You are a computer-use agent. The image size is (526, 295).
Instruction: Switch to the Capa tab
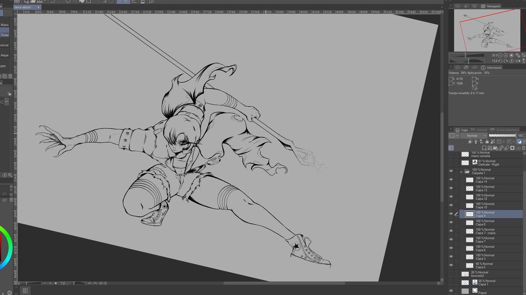point(461,130)
